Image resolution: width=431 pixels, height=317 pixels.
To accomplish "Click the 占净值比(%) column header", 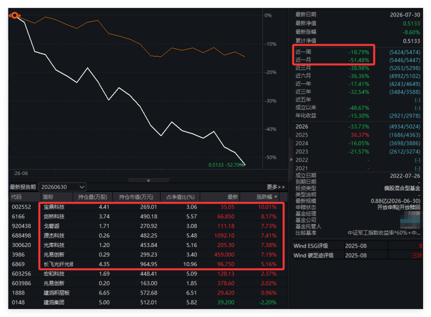I will (x=180, y=197).
